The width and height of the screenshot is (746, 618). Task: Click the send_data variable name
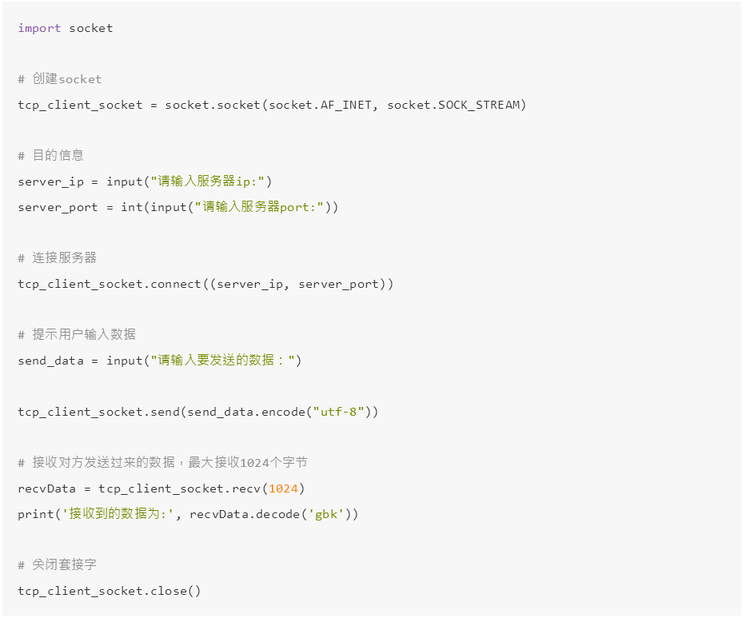point(50,361)
